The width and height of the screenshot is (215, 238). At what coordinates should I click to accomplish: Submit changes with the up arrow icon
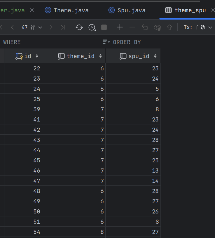click(170, 27)
